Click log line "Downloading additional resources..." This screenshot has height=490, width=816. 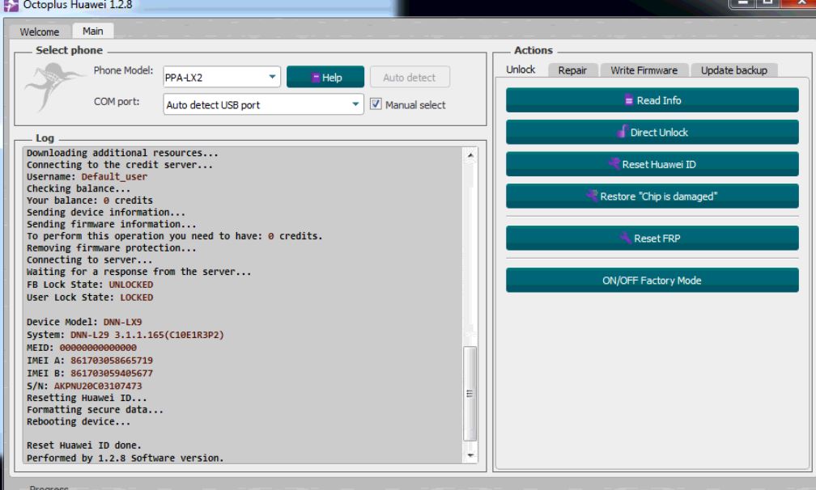(x=122, y=153)
